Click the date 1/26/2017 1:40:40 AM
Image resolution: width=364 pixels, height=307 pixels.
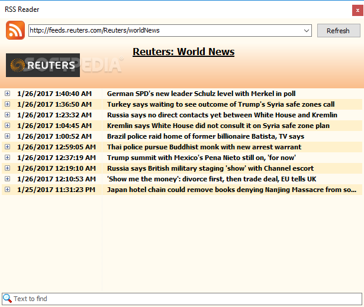click(54, 94)
